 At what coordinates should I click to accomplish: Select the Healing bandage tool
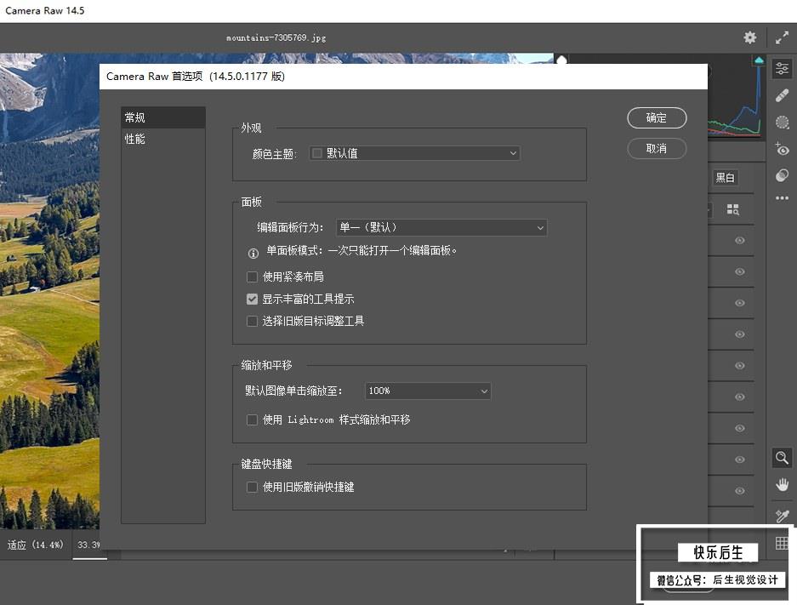(782, 95)
